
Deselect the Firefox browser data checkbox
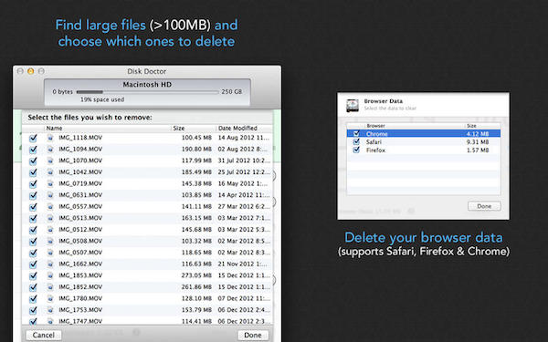point(356,150)
